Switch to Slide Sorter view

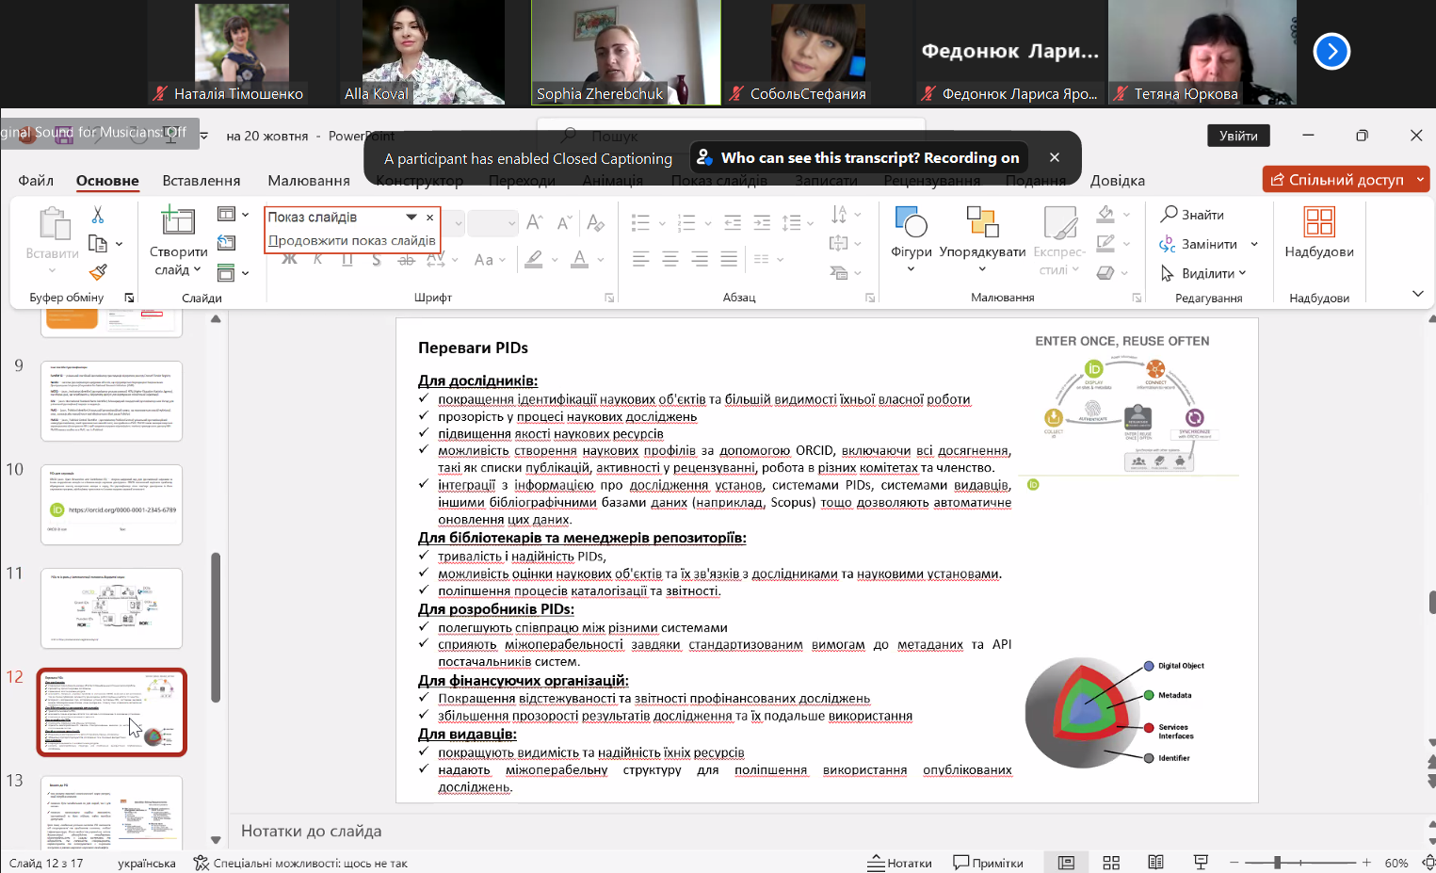point(1111,863)
